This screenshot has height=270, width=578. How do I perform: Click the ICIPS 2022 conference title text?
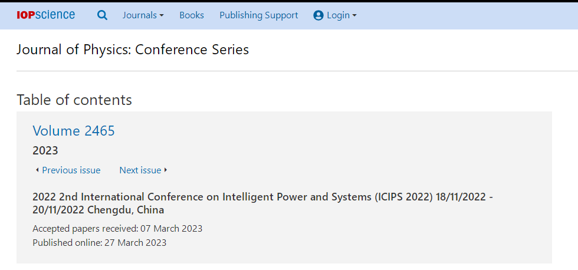tap(263, 203)
